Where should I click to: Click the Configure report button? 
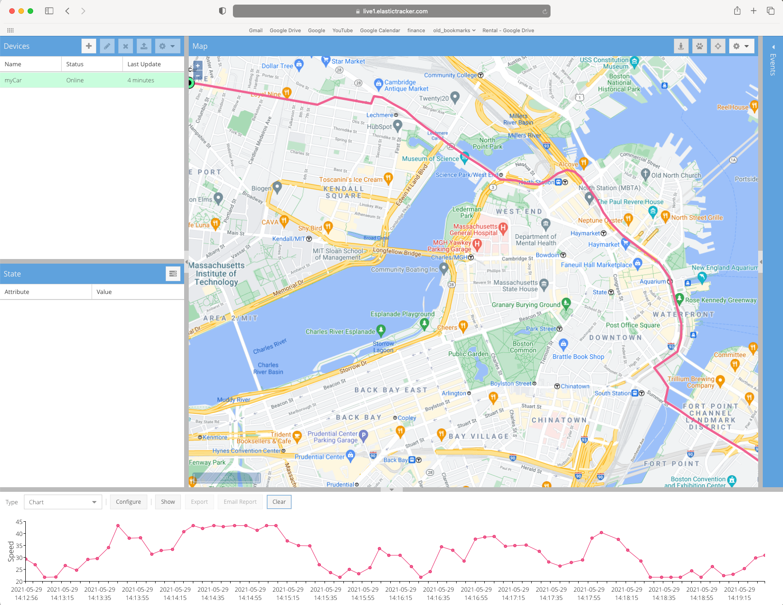click(x=128, y=502)
